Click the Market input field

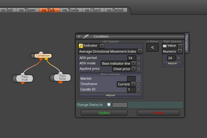pos(131,79)
